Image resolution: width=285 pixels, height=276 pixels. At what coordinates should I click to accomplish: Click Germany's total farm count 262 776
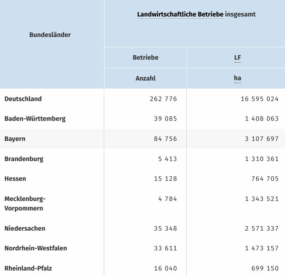[x=163, y=99]
